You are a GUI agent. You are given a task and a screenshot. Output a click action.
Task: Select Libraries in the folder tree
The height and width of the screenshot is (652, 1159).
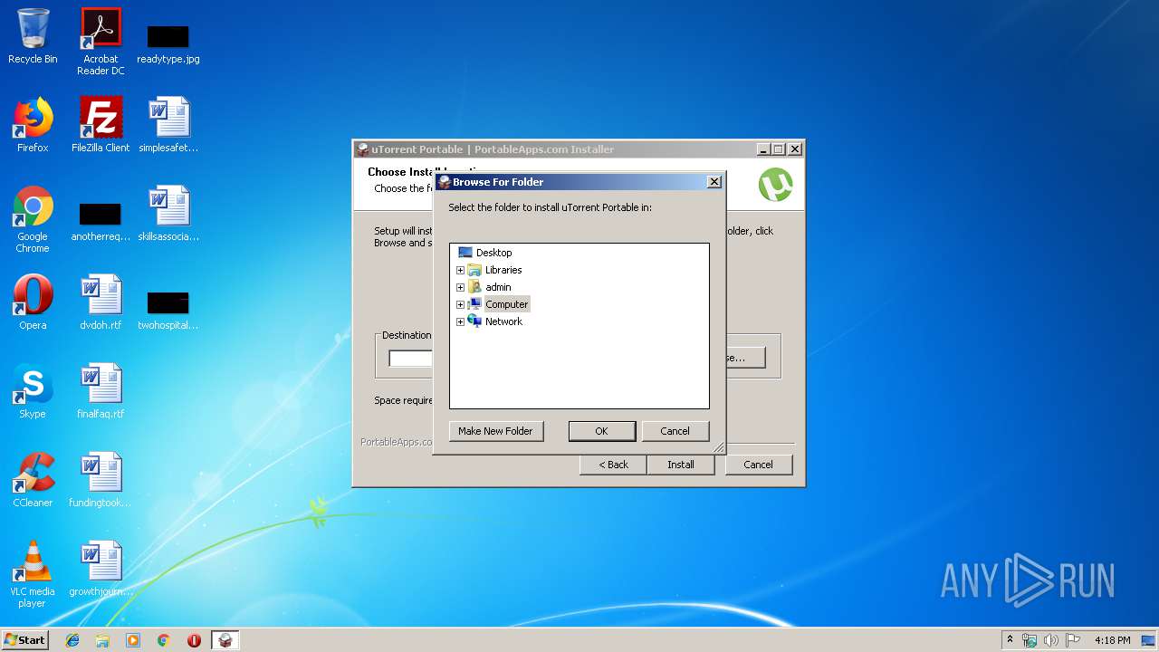[503, 270]
